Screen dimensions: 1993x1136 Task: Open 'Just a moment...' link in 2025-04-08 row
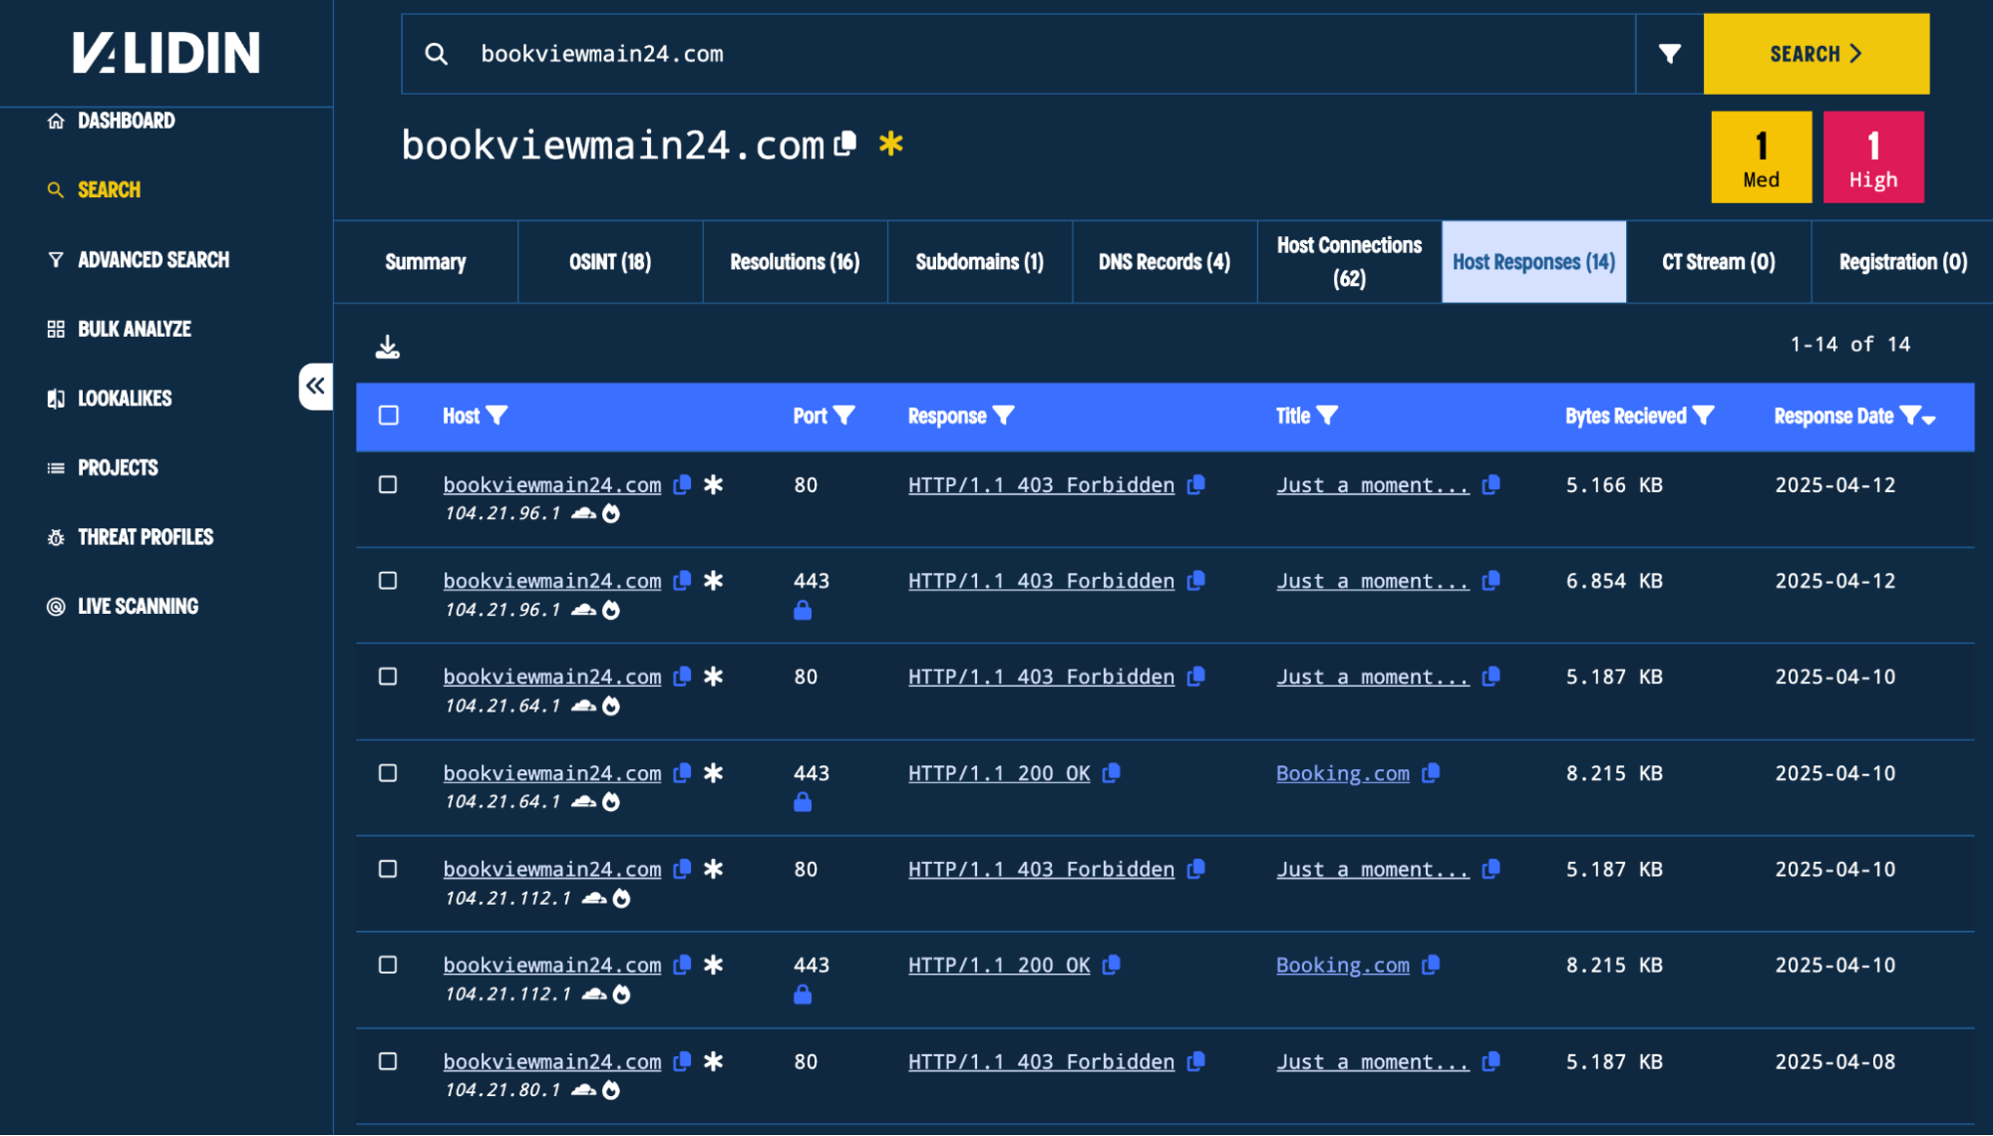[x=1373, y=1062]
